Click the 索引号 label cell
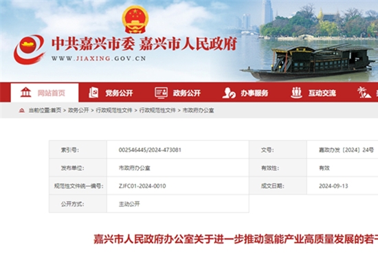The height and width of the screenshot is (260, 378). [78, 149]
